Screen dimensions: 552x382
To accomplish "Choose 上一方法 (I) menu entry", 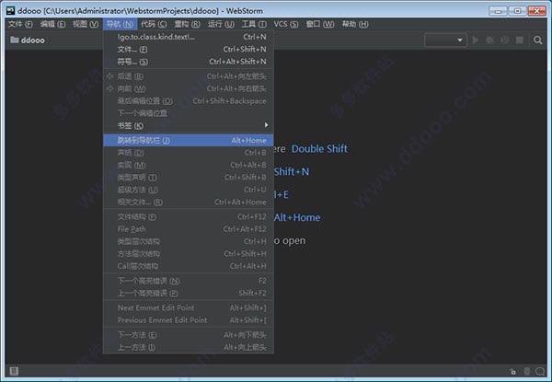I will pos(189,347).
